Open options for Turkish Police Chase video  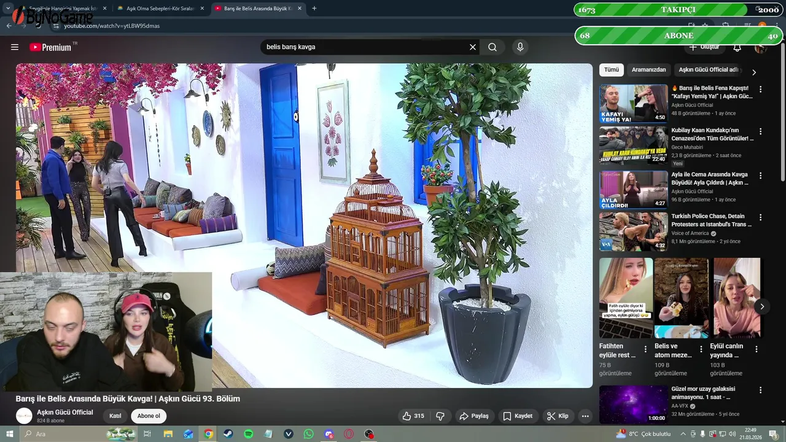click(760, 217)
